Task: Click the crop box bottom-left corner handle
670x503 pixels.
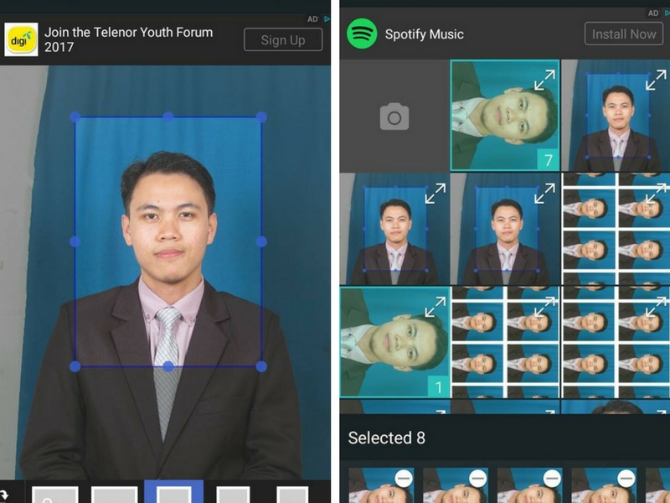Action: [x=75, y=366]
